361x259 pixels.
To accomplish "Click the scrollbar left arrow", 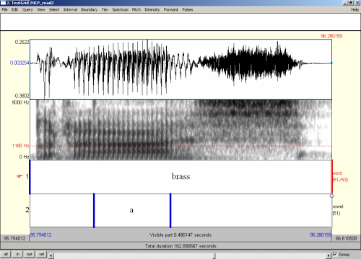I will point(51,255).
